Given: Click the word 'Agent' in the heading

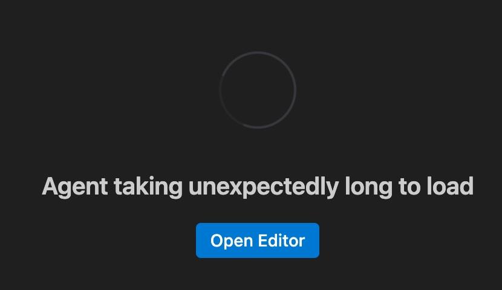Looking at the screenshot, I should pyautogui.click(x=74, y=187).
